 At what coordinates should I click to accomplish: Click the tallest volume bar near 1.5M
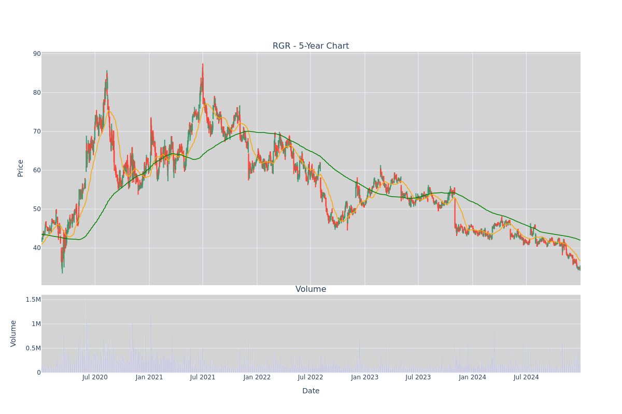86,335
